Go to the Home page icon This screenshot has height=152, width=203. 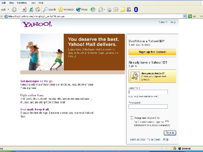(37, 10)
